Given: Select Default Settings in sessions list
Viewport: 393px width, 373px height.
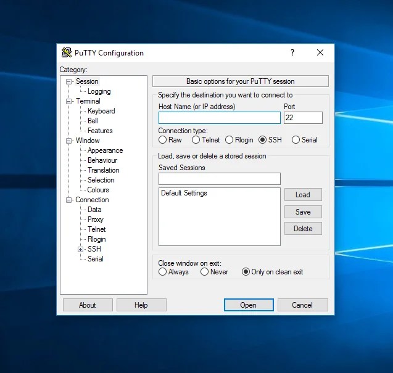Looking at the screenshot, I should point(184,193).
